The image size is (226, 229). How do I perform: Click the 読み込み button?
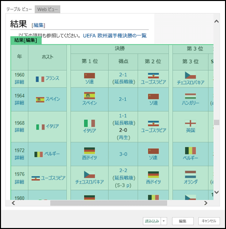(152, 221)
